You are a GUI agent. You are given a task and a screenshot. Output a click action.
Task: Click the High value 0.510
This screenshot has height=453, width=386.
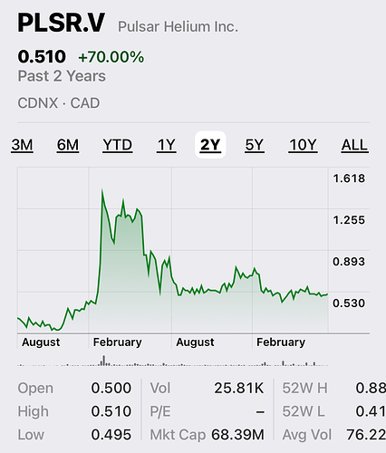[x=111, y=411]
